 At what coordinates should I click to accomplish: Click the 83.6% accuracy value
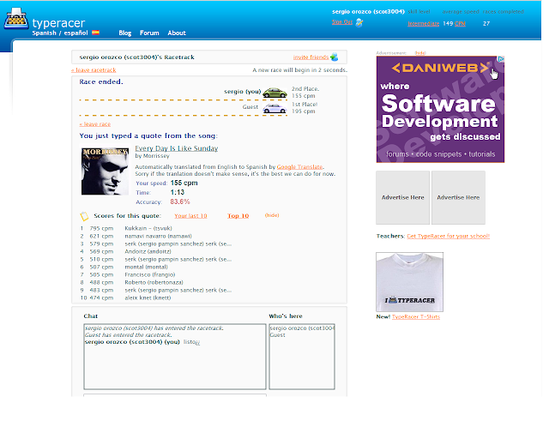(x=180, y=201)
